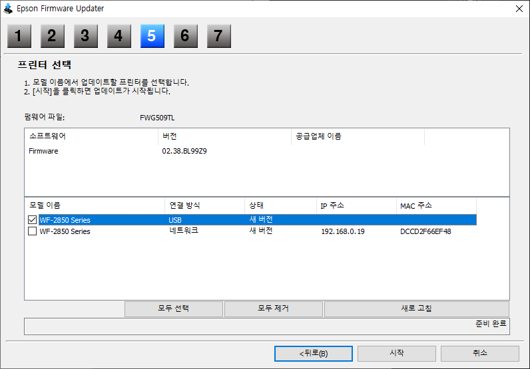530x369 pixels.
Task: Click version value 02.38.BL99Z9
Action: (x=184, y=151)
